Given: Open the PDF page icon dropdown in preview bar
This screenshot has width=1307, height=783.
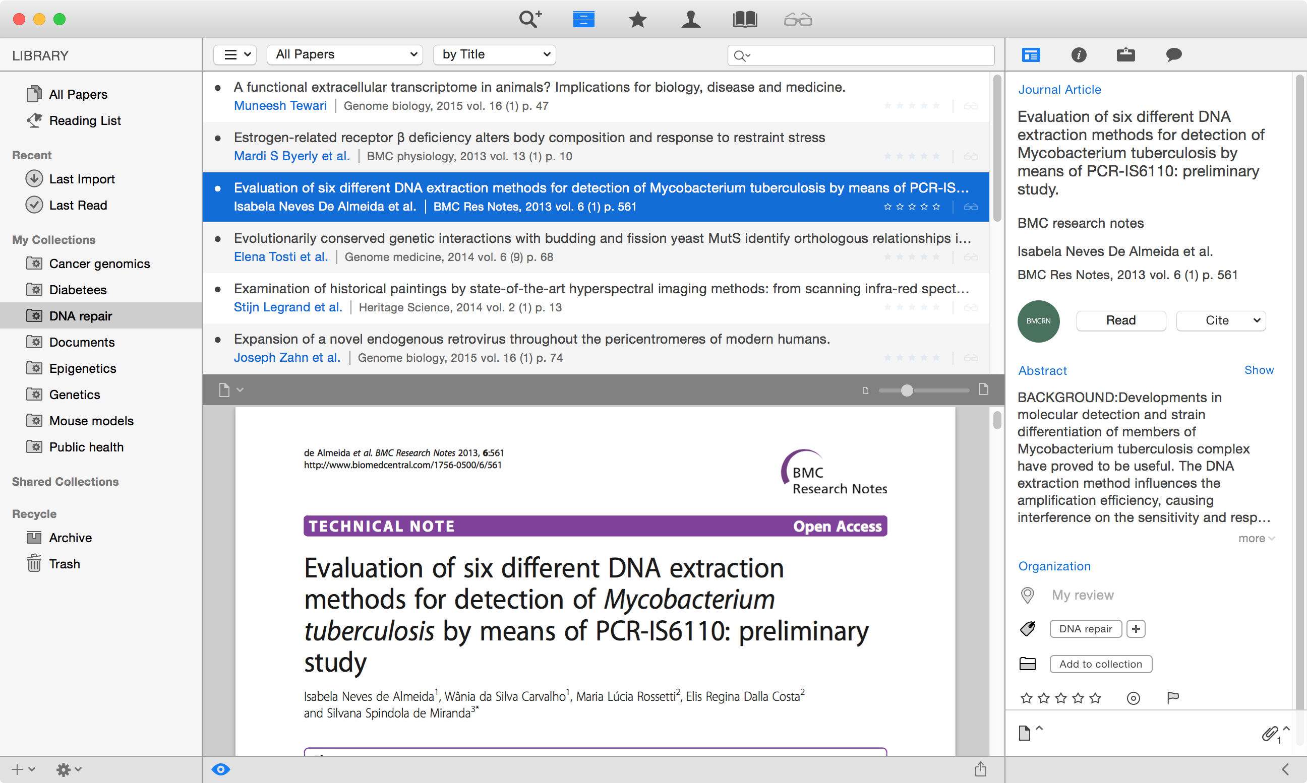Looking at the screenshot, I should [x=230, y=390].
